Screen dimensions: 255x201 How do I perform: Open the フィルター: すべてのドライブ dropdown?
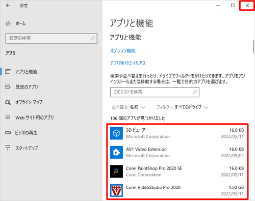coord(182,107)
